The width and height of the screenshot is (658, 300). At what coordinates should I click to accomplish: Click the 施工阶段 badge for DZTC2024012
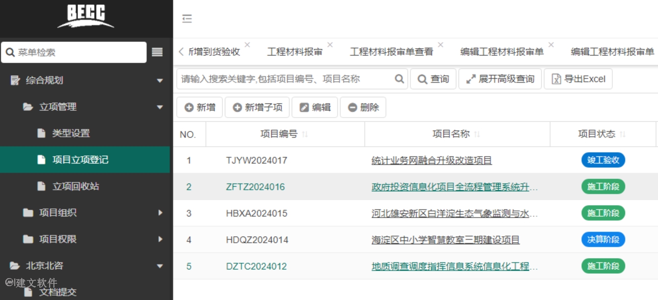coord(603,266)
